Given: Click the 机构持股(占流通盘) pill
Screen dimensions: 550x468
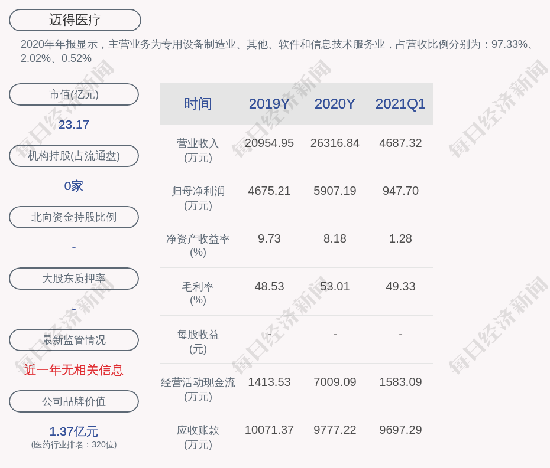Looking at the screenshot, I should tap(74, 156).
